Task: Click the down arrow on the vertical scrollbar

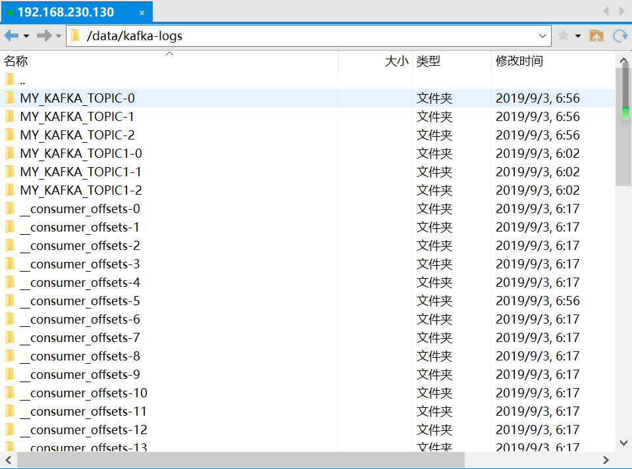Action: pos(623,443)
